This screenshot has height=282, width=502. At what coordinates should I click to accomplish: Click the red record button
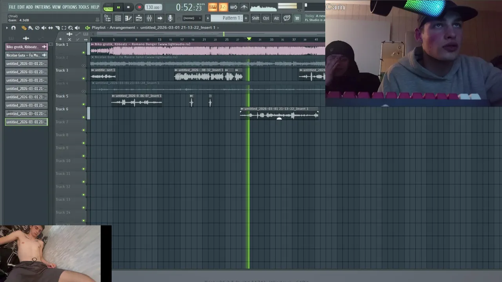coord(139,7)
